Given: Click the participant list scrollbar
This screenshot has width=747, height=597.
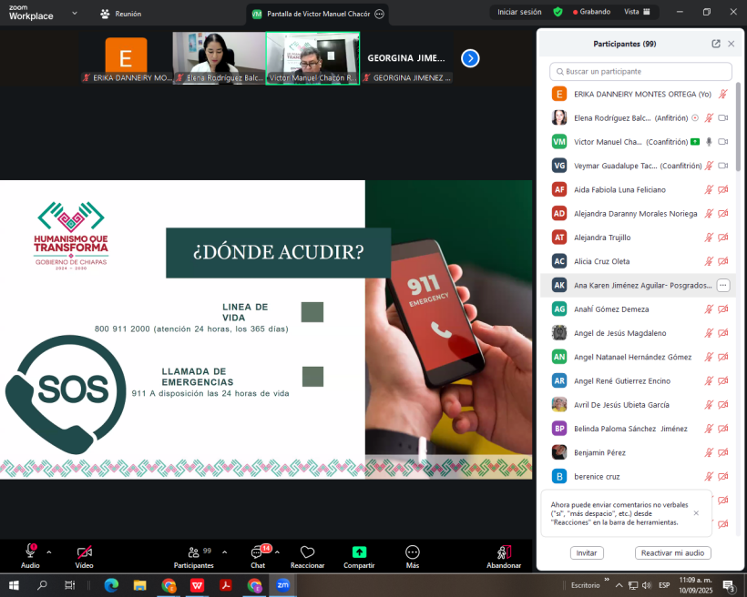Looking at the screenshot, I should click(738, 137).
